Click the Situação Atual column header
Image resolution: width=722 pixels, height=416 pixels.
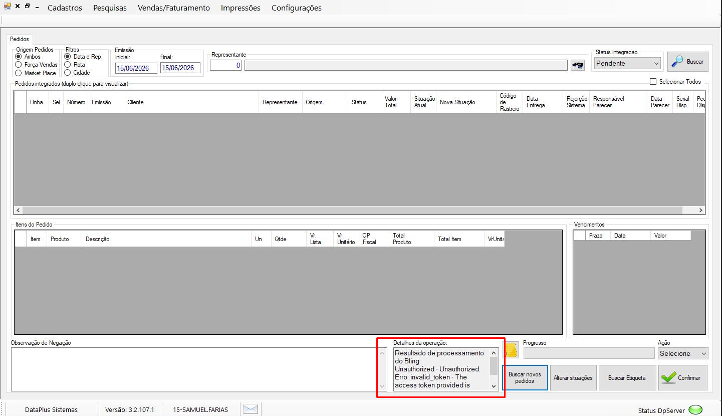[x=424, y=102]
